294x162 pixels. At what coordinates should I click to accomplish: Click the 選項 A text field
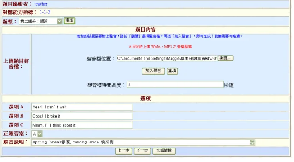click(82, 107)
